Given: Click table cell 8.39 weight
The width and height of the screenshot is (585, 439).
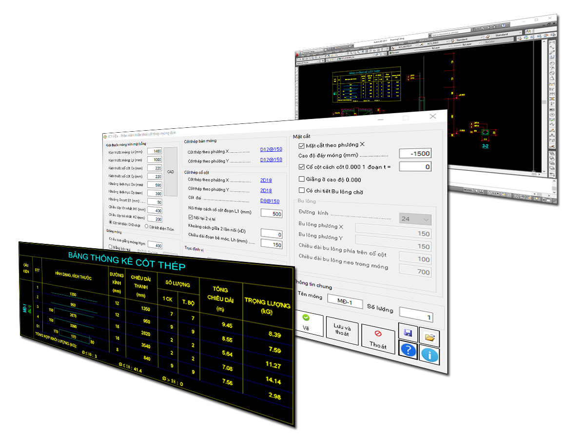Looking at the screenshot, I should point(274,334).
